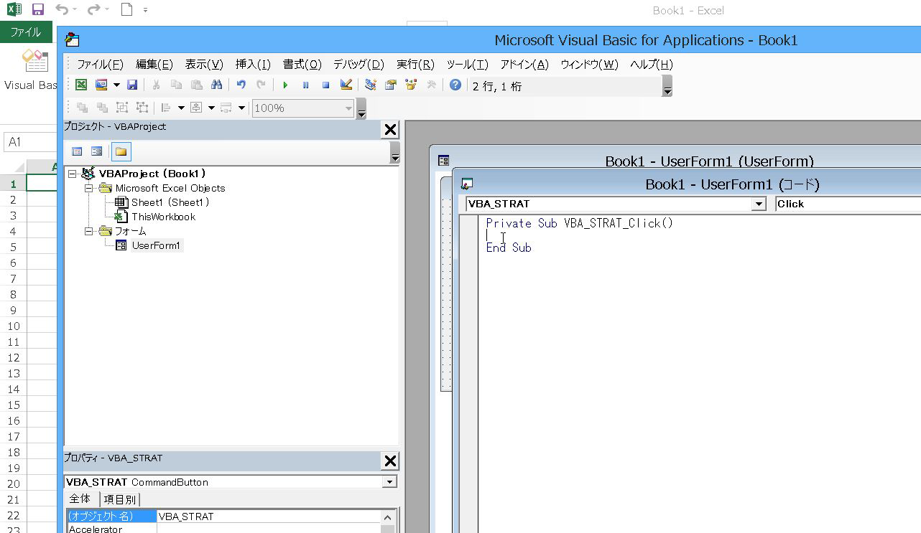921x533 pixels.
Task: Open the 書式(O) menu
Action: click(302, 65)
